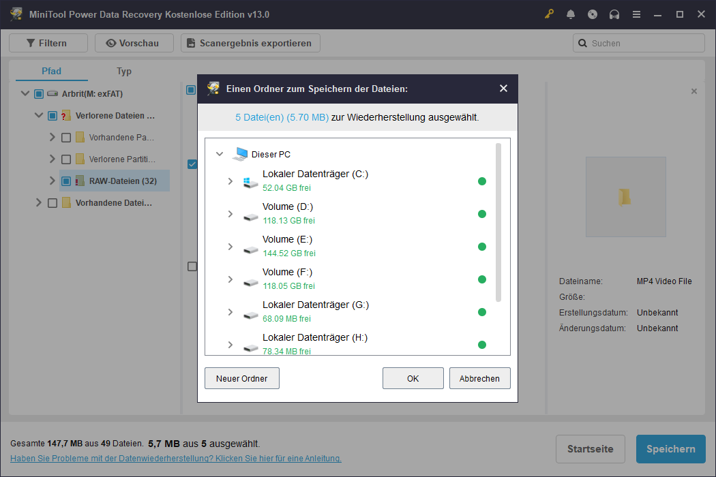Click the Volume (F:) drive icon
This screenshot has width=716, height=477.
(x=250, y=282)
